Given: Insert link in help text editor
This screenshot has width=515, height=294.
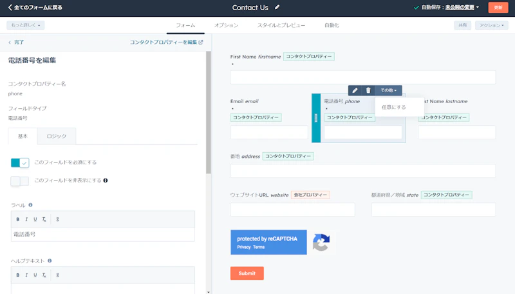Looking at the screenshot, I should (x=57, y=275).
